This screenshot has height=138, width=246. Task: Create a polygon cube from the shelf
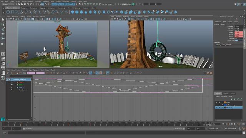tap(77, 12)
